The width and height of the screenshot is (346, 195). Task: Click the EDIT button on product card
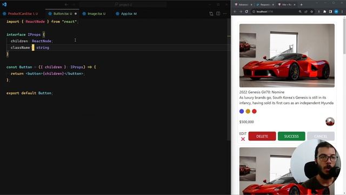pos(243,134)
